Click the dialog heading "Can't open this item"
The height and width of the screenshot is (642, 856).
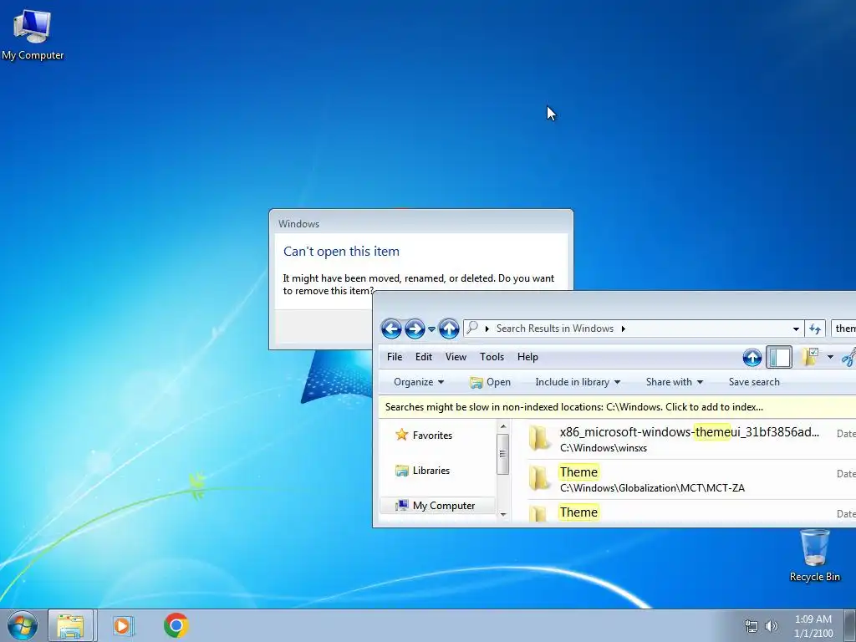[x=341, y=252]
